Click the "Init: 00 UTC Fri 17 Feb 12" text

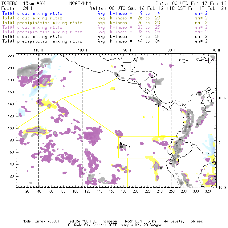[x=191, y=3]
